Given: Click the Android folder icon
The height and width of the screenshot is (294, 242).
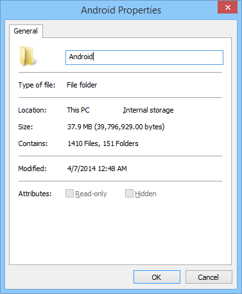Looking at the screenshot, I should pos(28,56).
